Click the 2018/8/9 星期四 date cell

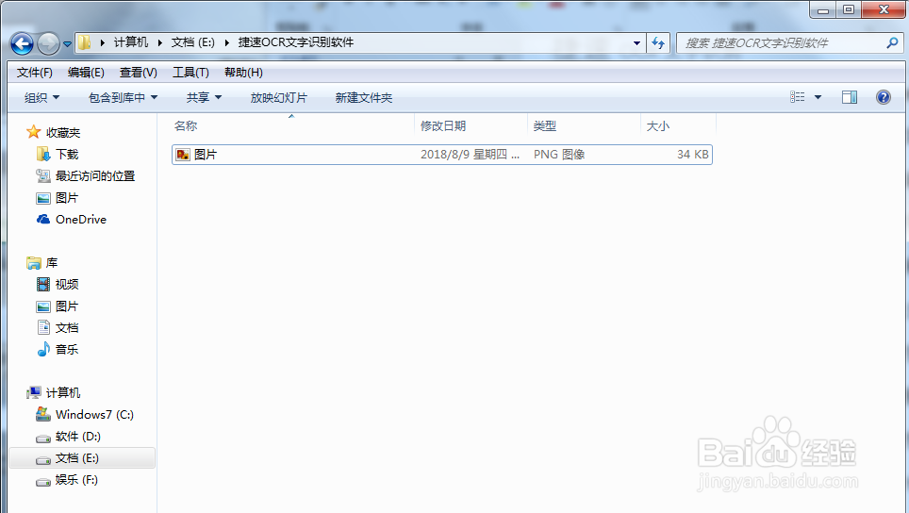click(x=471, y=155)
